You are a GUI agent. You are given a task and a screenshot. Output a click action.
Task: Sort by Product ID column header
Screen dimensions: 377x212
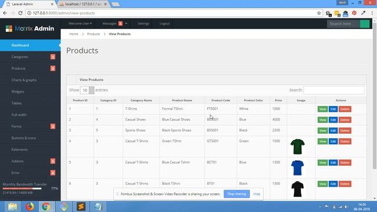(80, 100)
